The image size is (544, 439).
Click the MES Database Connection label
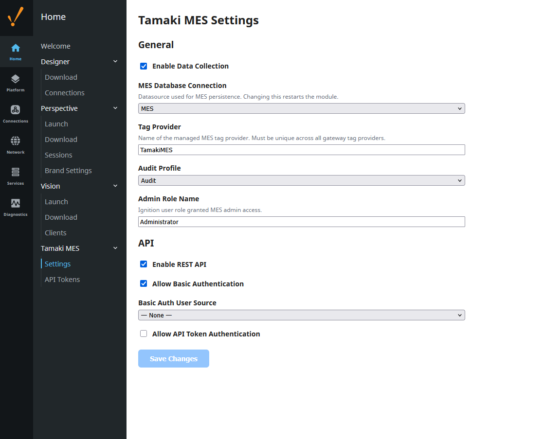pos(182,86)
